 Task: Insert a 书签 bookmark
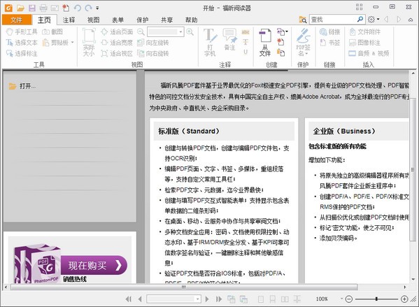click(x=329, y=43)
